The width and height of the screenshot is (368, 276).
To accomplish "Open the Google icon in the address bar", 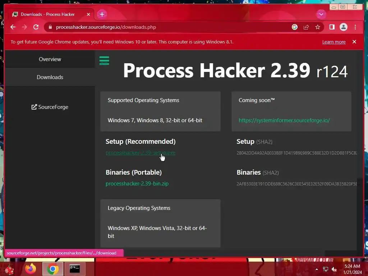I will tap(295, 27).
